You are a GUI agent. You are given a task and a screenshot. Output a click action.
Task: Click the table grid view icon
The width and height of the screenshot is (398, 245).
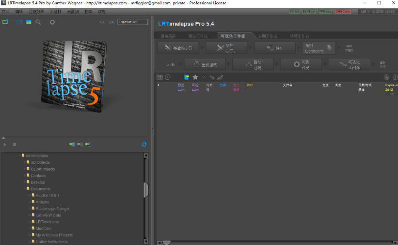159,77
